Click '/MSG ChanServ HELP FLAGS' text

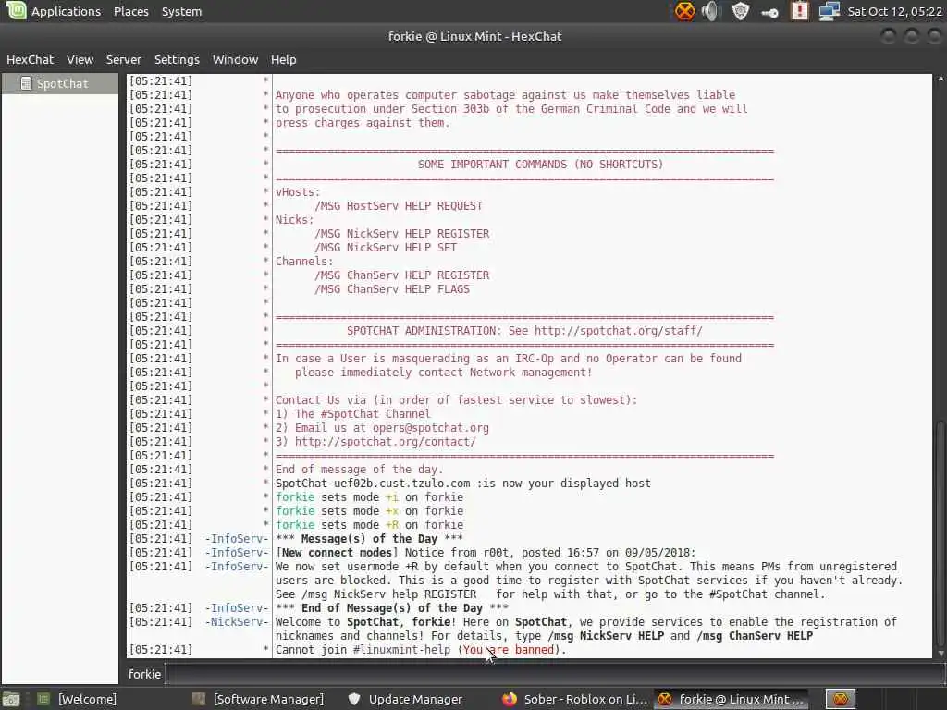pyautogui.click(x=392, y=289)
